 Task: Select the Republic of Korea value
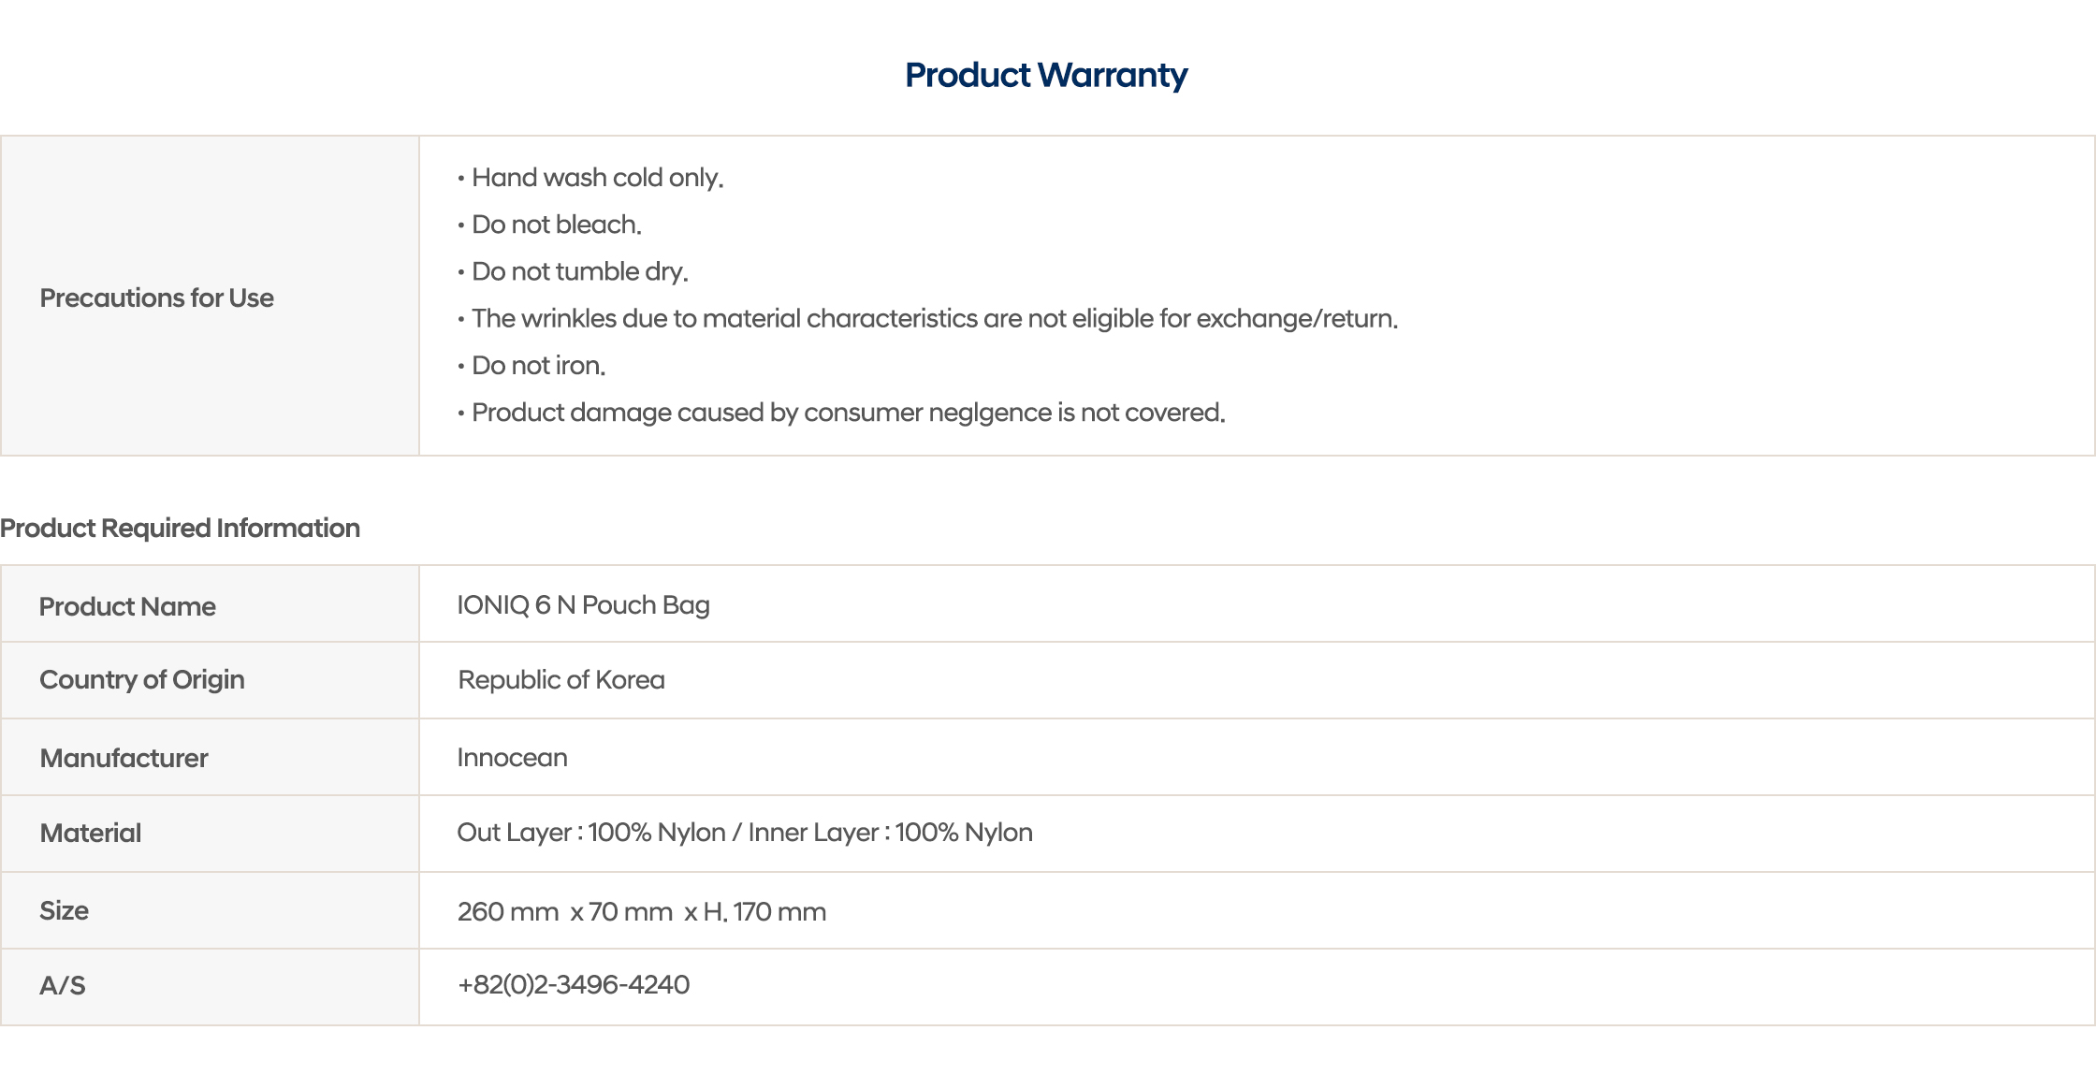point(560,680)
